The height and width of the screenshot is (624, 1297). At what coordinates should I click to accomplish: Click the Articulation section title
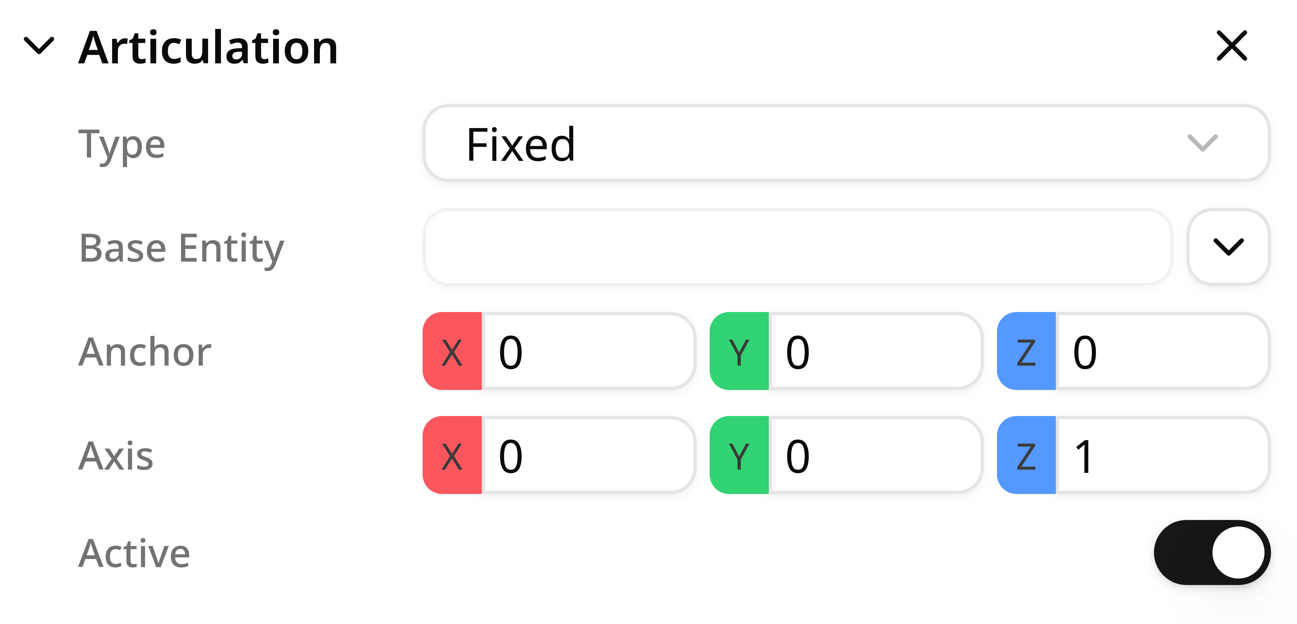point(208,48)
